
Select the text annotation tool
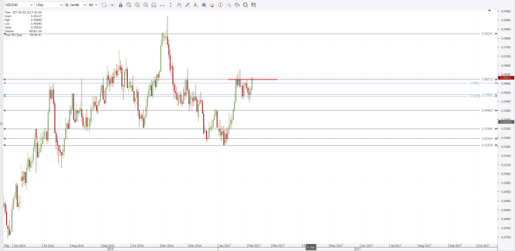coord(196,5)
